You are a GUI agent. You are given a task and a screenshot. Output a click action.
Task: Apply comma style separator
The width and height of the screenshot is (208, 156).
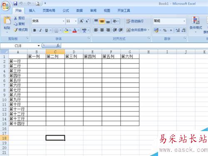pyautogui.click(x=171, y=30)
